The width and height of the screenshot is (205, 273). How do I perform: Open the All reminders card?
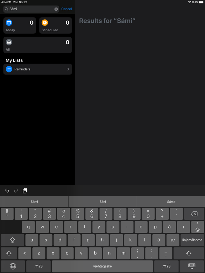(x=38, y=45)
